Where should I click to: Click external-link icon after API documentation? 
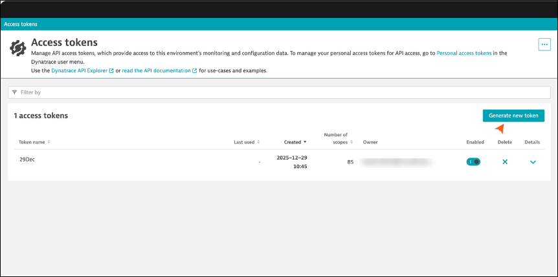coord(195,71)
